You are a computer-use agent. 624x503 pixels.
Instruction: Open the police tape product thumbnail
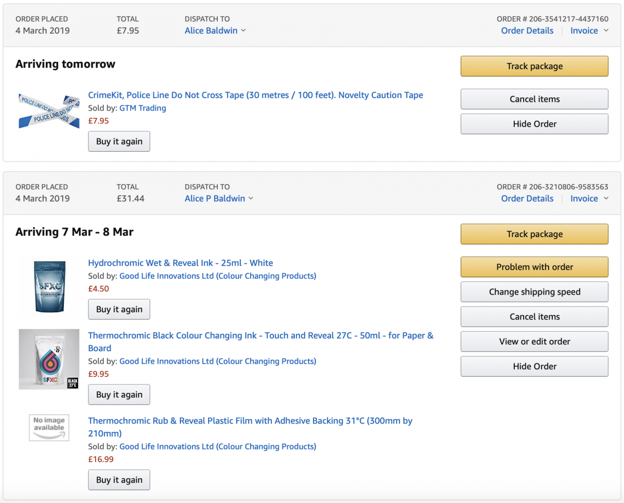(49, 111)
